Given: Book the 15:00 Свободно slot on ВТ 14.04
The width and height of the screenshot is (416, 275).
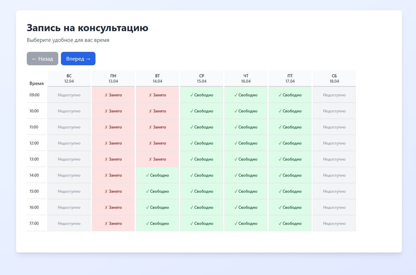Looking at the screenshot, I should point(157,191).
